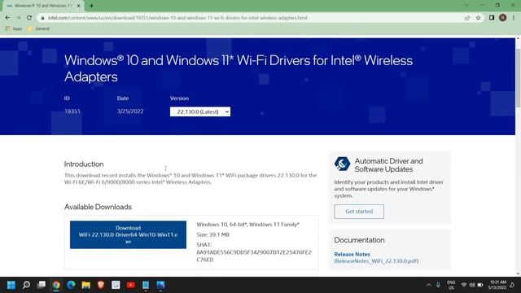This screenshot has width=521, height=293.
Task: Switch to Chrome on the taskbar
Action: coord(56,285)
